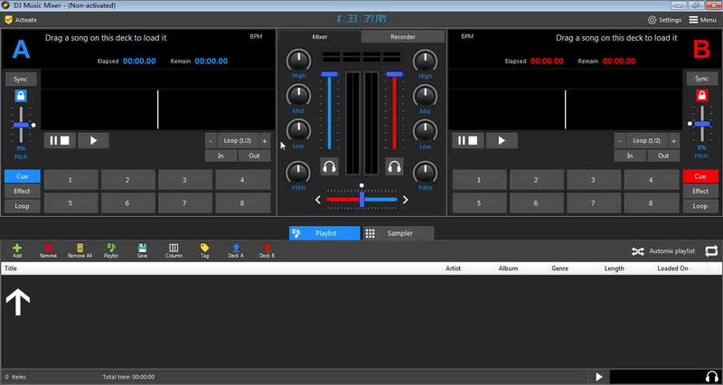Viewport: 723px width, 385px height.
Task: Increase loop length with plus on Deck A
Action: pos(265,141)
